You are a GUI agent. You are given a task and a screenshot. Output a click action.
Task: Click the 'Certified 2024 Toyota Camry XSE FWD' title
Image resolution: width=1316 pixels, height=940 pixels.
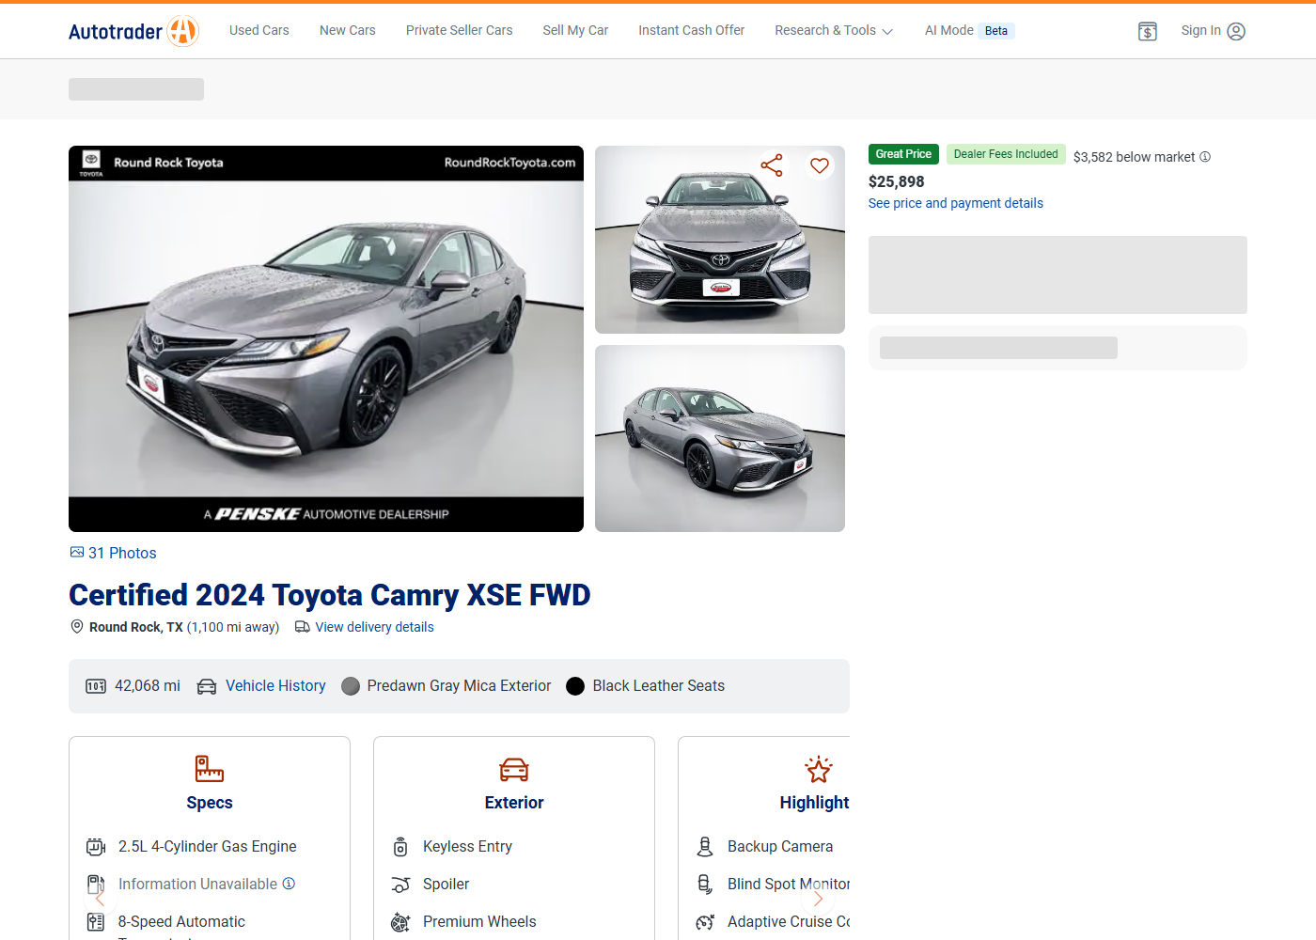(330, 595)
